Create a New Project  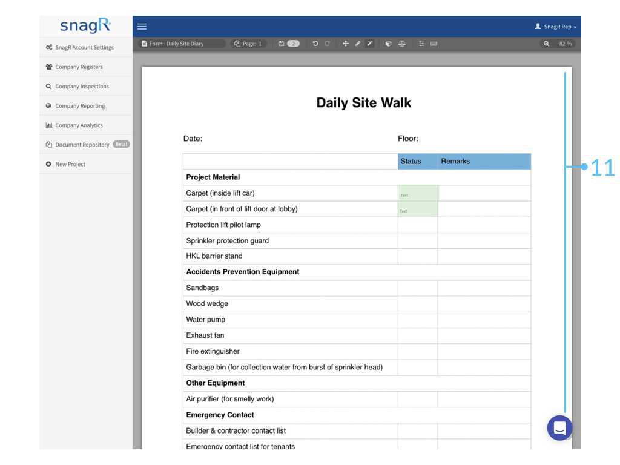tap(86, 163)
